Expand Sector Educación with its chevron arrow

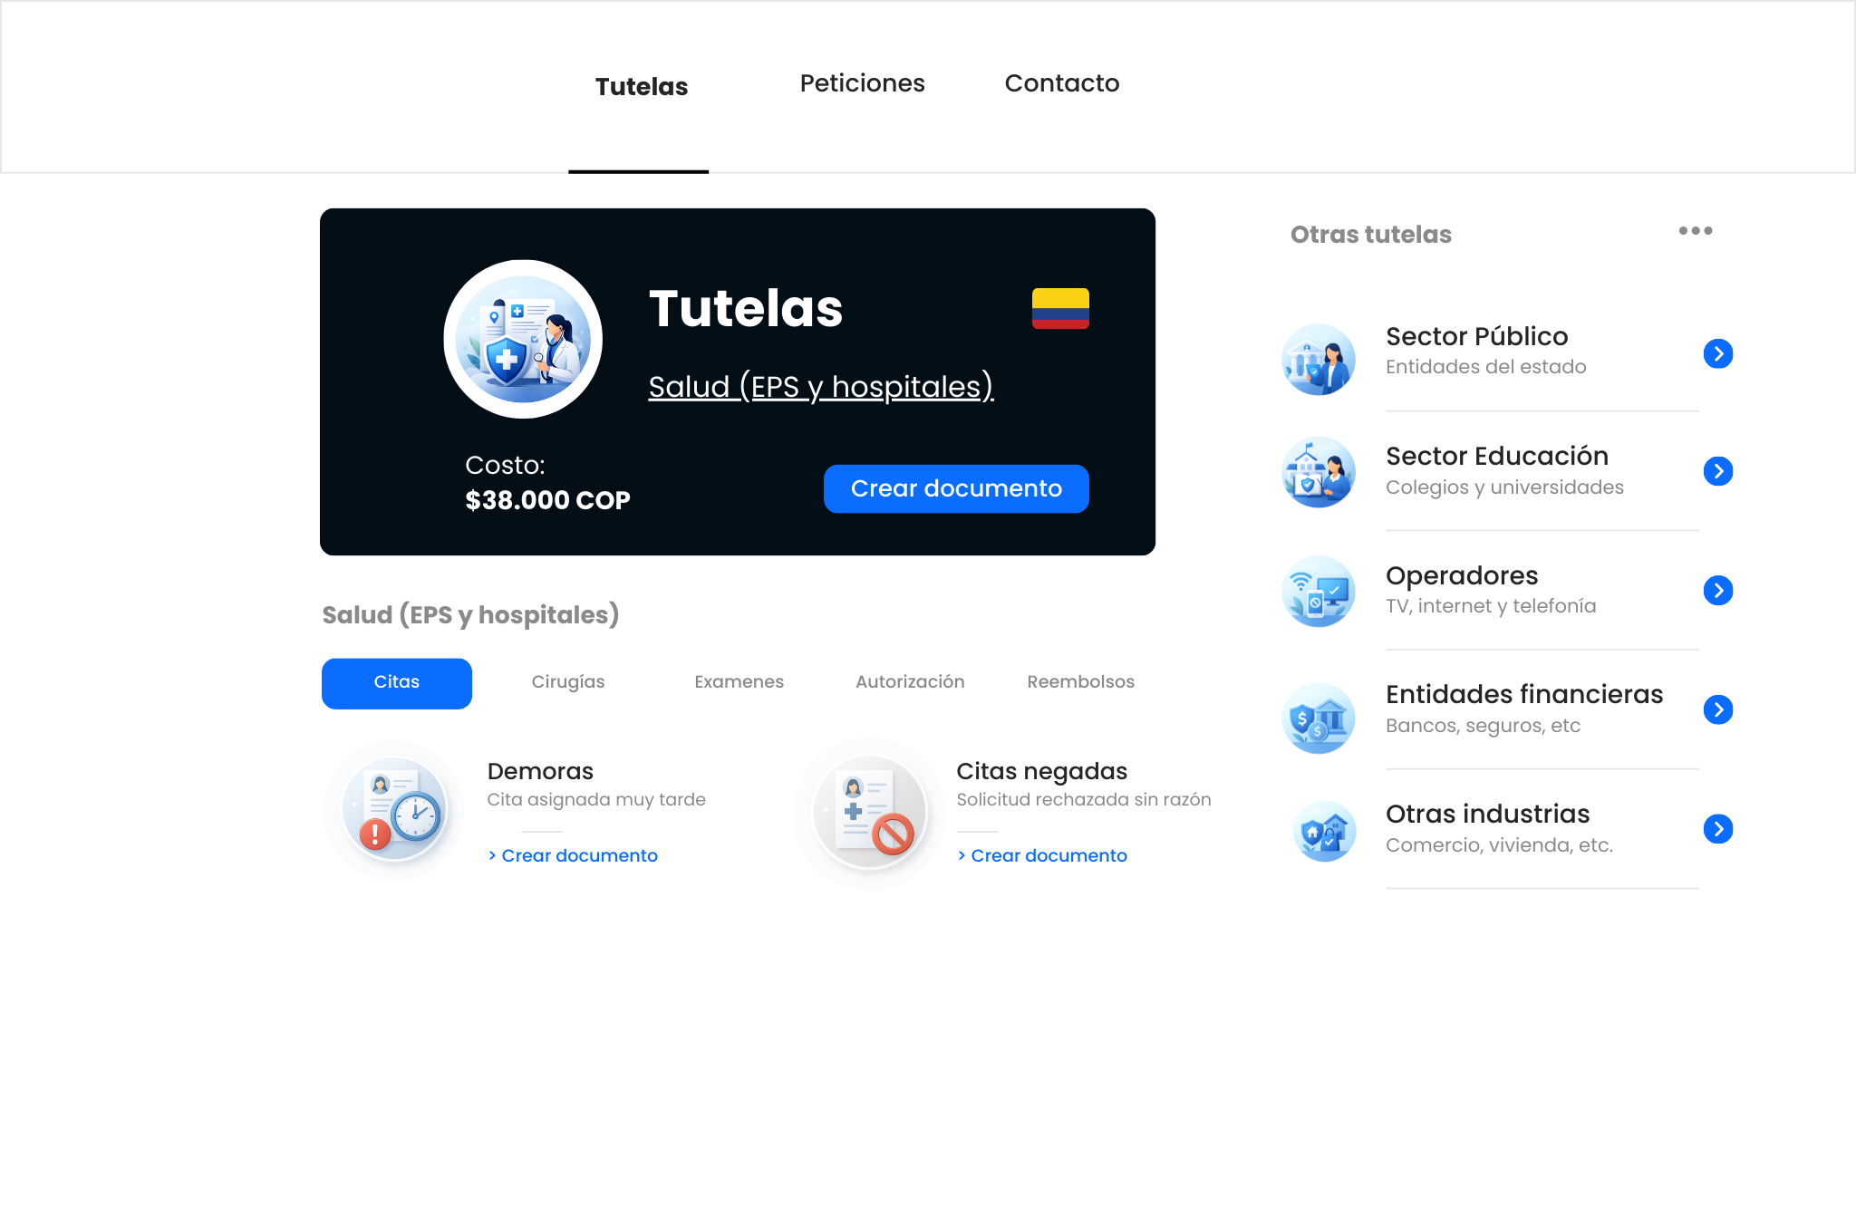coord(1718,471)
